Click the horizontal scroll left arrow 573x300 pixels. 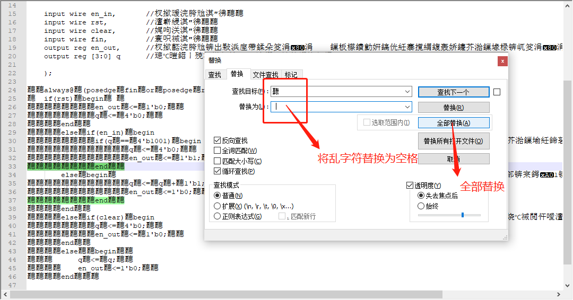(x=5, y=294)
